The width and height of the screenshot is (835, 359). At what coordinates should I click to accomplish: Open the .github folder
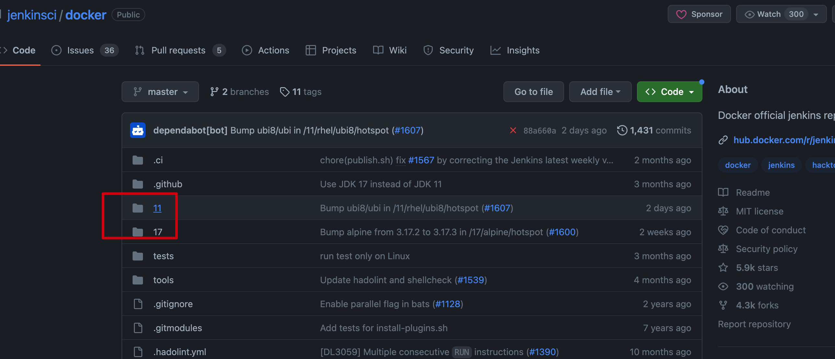coord(168,184)
